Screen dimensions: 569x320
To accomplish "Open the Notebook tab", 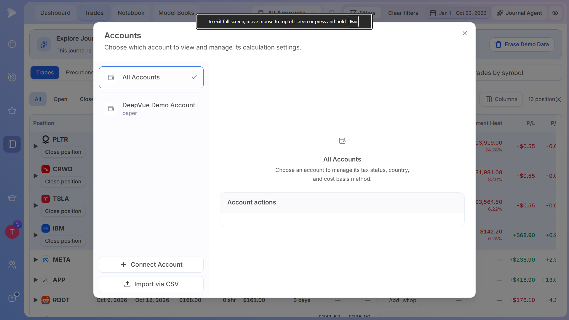I will pyautogui.click(x=131, y=13).
